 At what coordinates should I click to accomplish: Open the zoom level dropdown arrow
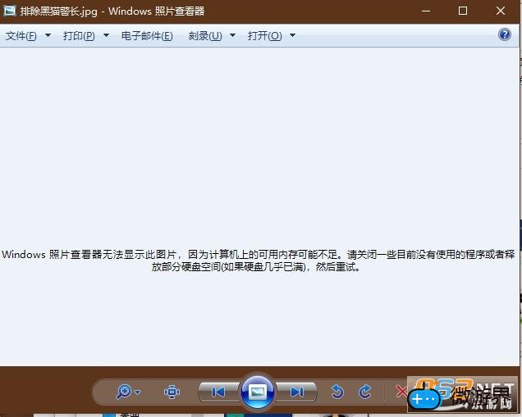pos(138,392)
